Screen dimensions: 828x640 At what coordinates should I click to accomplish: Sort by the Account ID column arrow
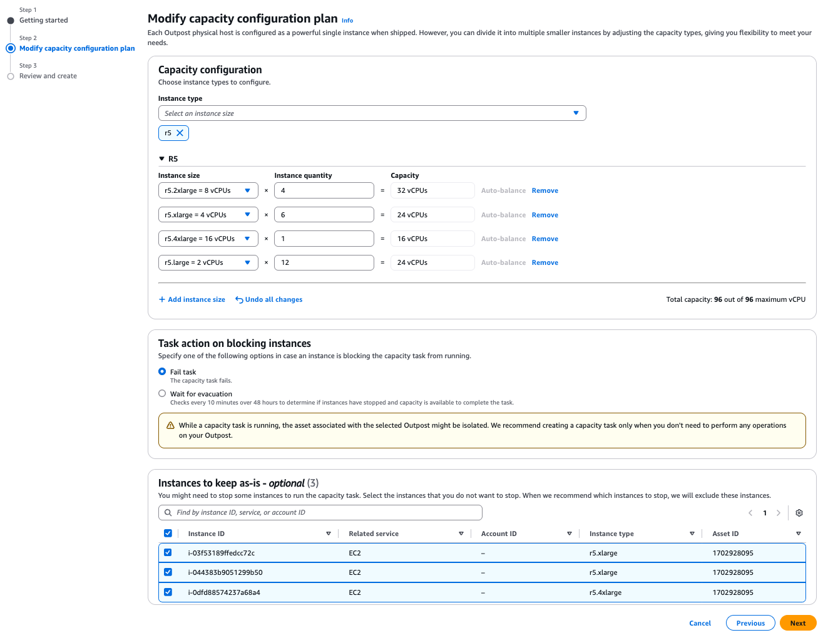570,534
